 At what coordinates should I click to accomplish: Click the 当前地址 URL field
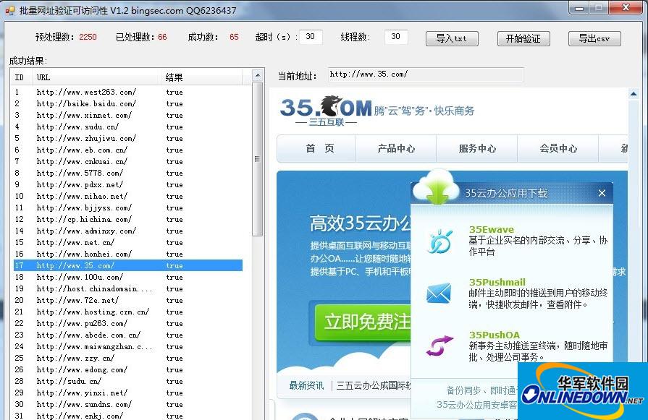[426, 74]
